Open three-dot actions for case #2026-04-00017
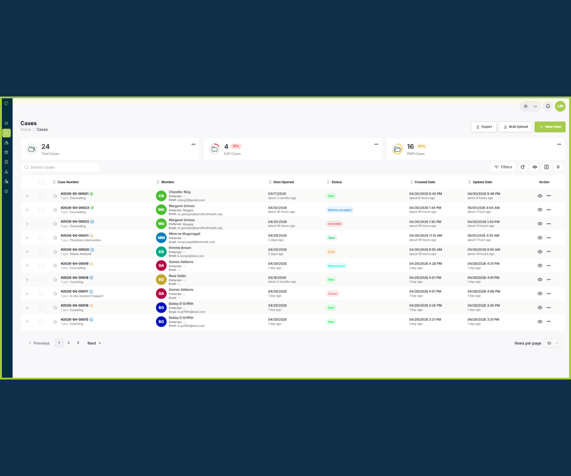This screenshot has width=571, height=476. click(x=549, y=294)
